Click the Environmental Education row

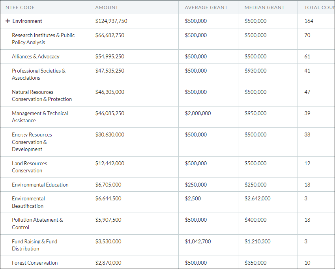point(39,185)
